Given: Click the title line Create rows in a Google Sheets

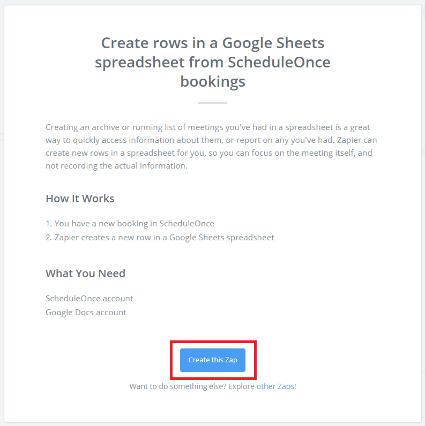Looking at the screenshot, I should (x=212, y=43).
